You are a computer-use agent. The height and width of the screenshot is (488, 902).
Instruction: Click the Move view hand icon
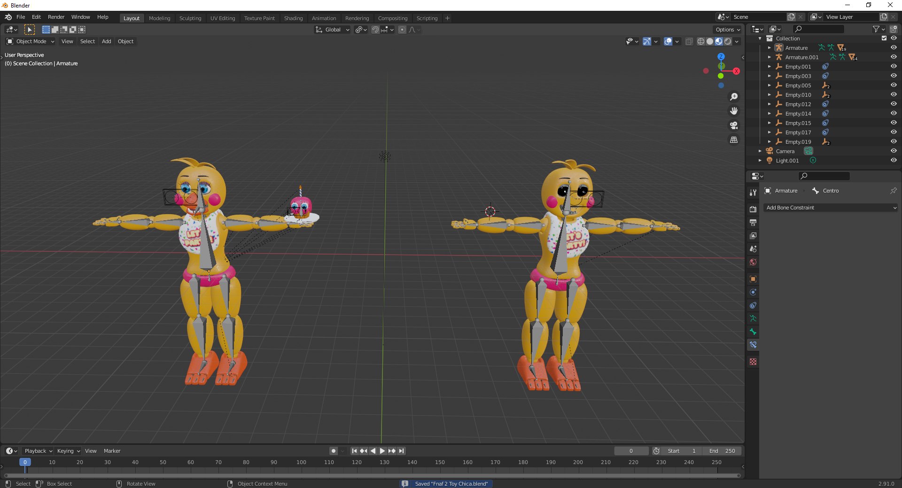coord(734,111)
